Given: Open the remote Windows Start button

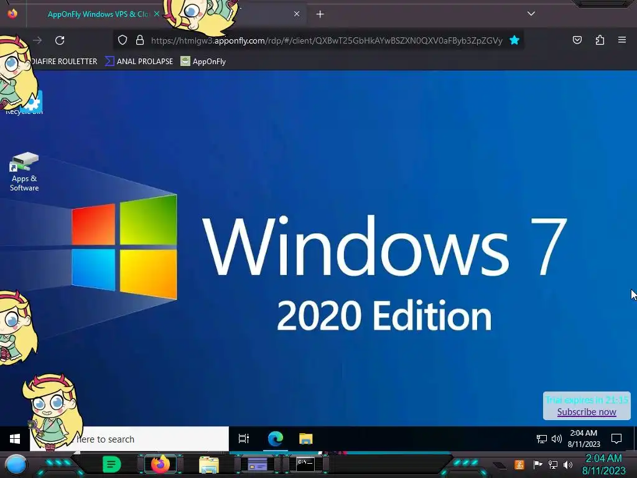Looking at the screenshot, I should (x=15, y=439).
